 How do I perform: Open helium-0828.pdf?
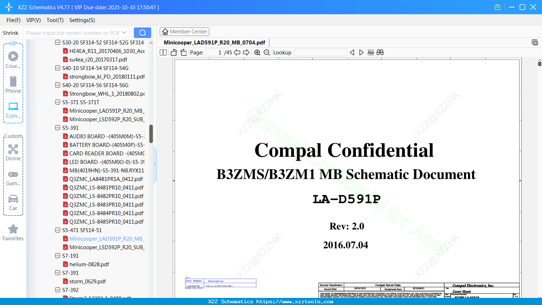[86, 264]
